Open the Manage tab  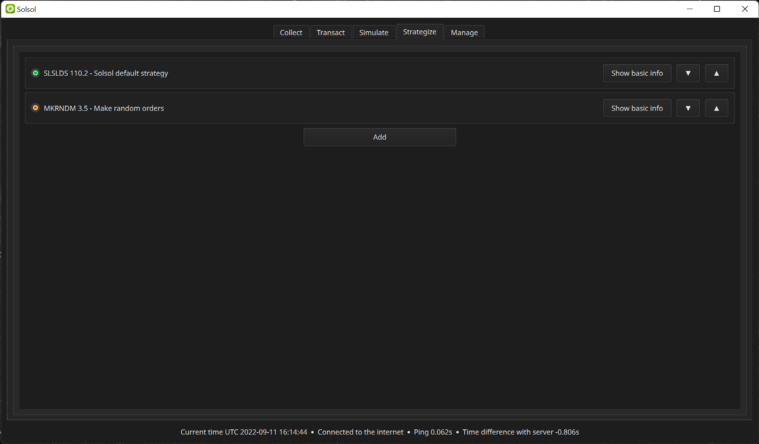click(x=464, y=32)
